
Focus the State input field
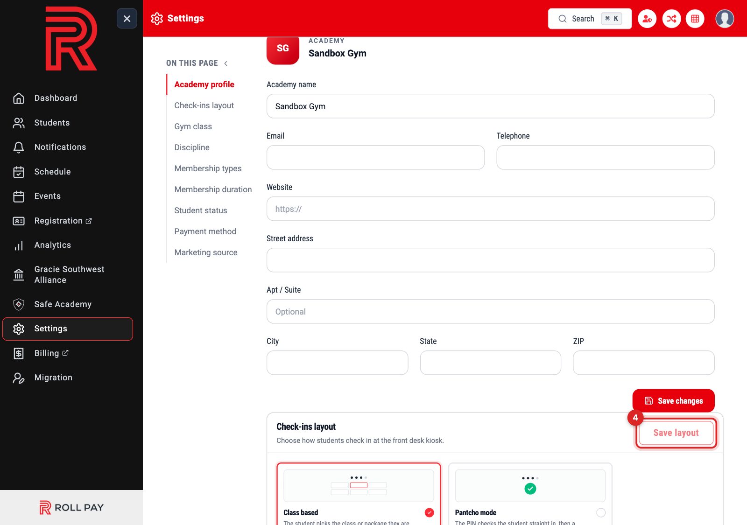490,363
